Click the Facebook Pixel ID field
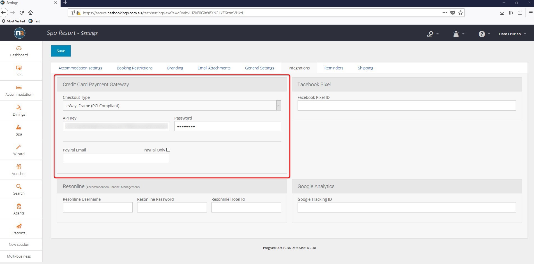Image resolution: width=534 pixels, height=264 pixels. point(407,105)
